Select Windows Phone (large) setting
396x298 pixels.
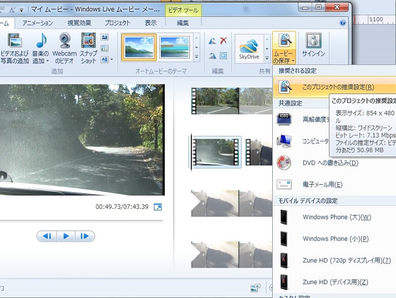(335, 217)
